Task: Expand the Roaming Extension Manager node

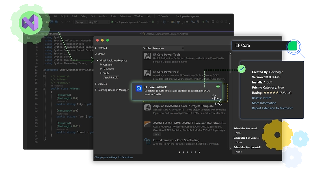Action: pyautogui.click(x=96, y=90)
